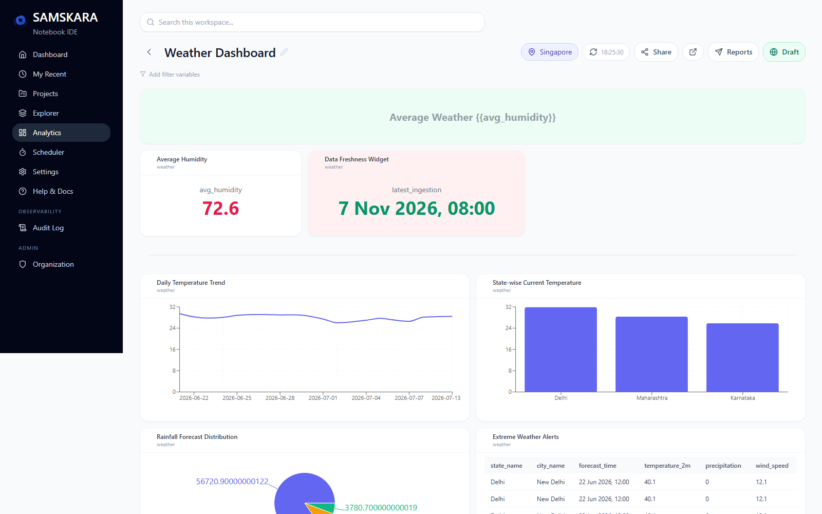Click the Settings gear icon in sidebar
Viewport: 822px width, 514px height.
coord(23,172)
